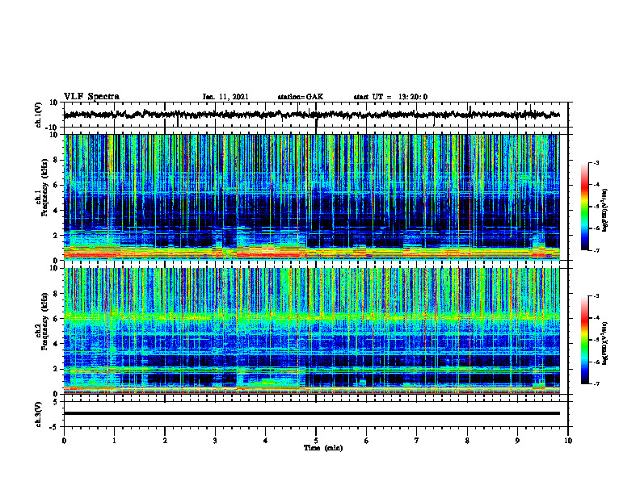The height and width of the screenshot is (494, 640).
Task: Click the flat black ch.3 voltage line
Action: (311, 413)
